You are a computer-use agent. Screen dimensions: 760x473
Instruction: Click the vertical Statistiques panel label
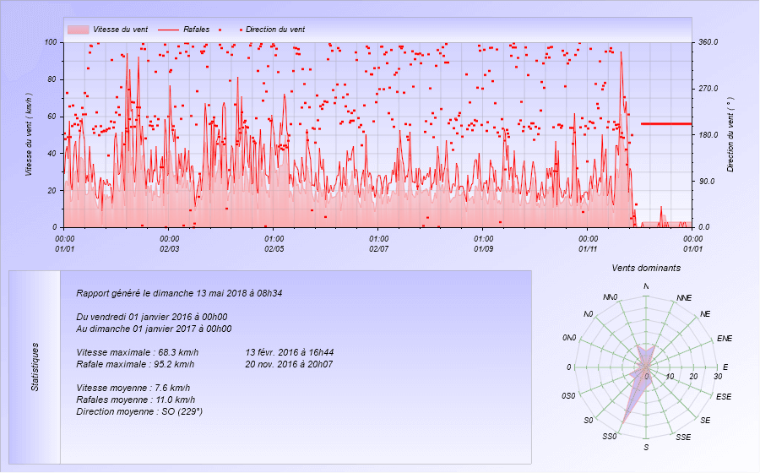[35, 367]
